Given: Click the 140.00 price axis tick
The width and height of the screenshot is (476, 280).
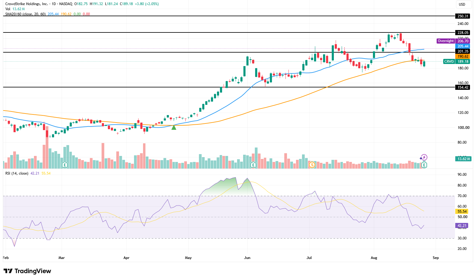Looking at the screenshot, I should (463, 98).
